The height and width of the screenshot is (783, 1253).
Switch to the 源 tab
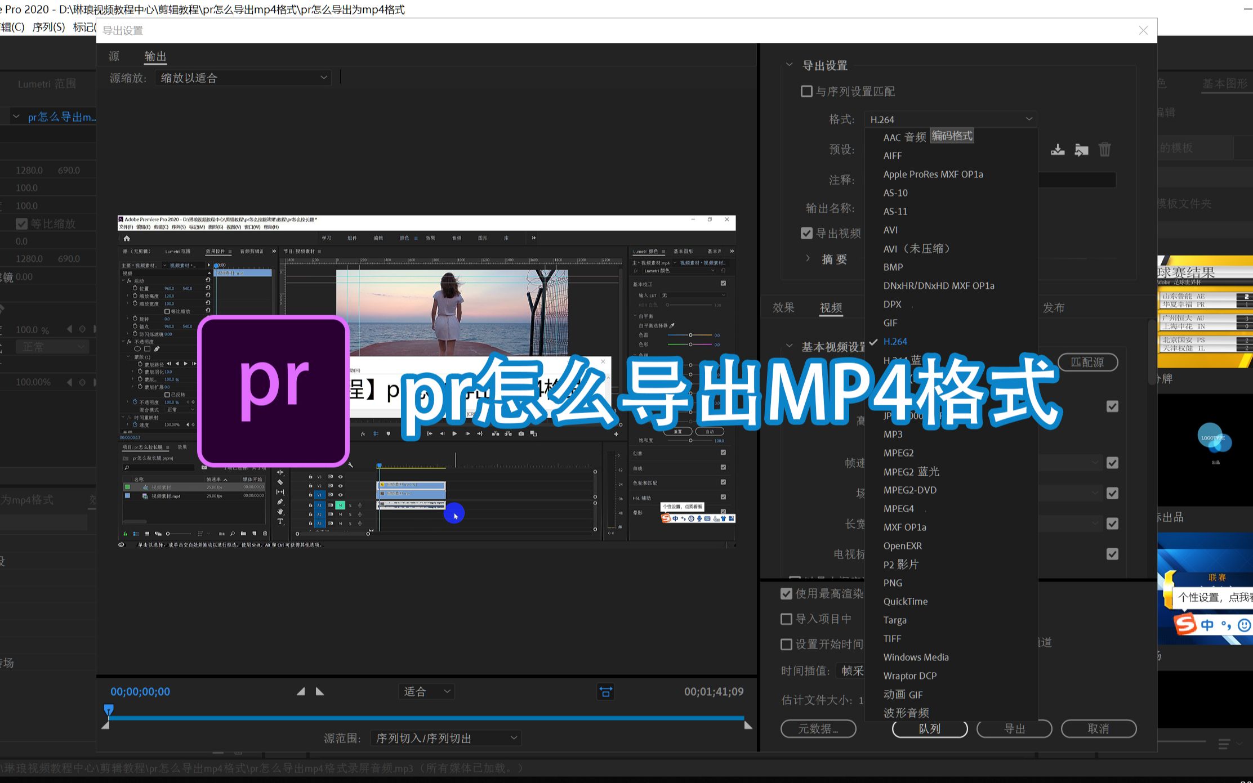tap(114, 56)
